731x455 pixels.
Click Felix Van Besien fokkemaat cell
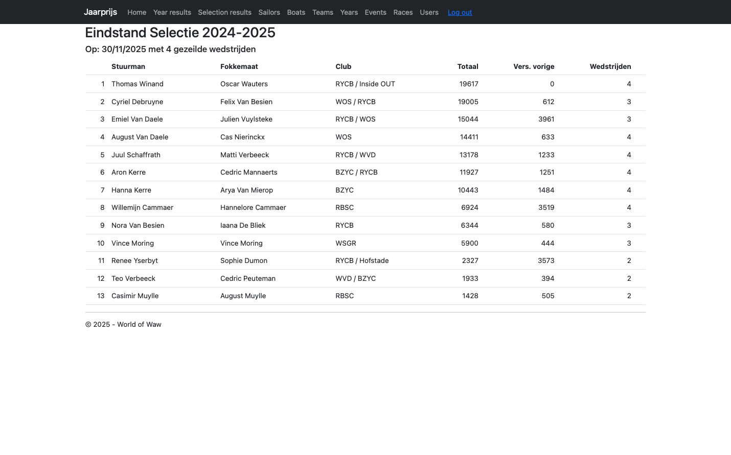(246, 102)
